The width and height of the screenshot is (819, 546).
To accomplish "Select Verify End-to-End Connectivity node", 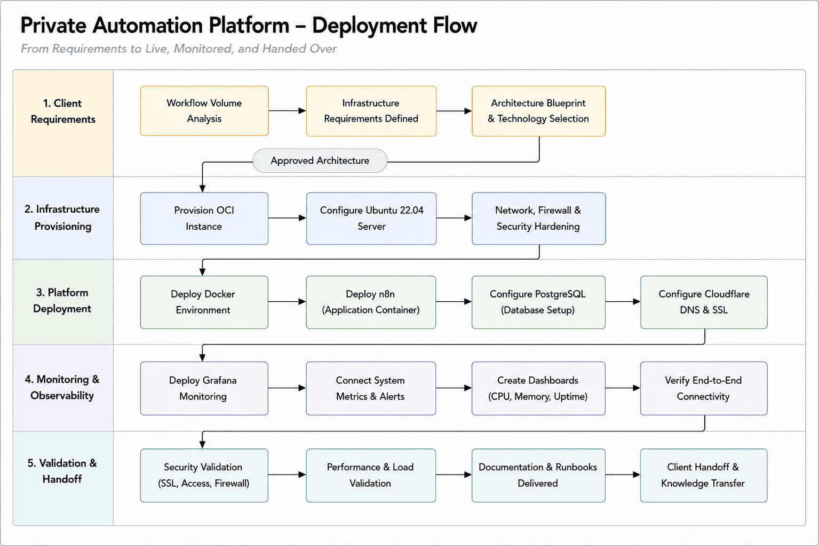I will pyautogui.click(x=704, y=388).
